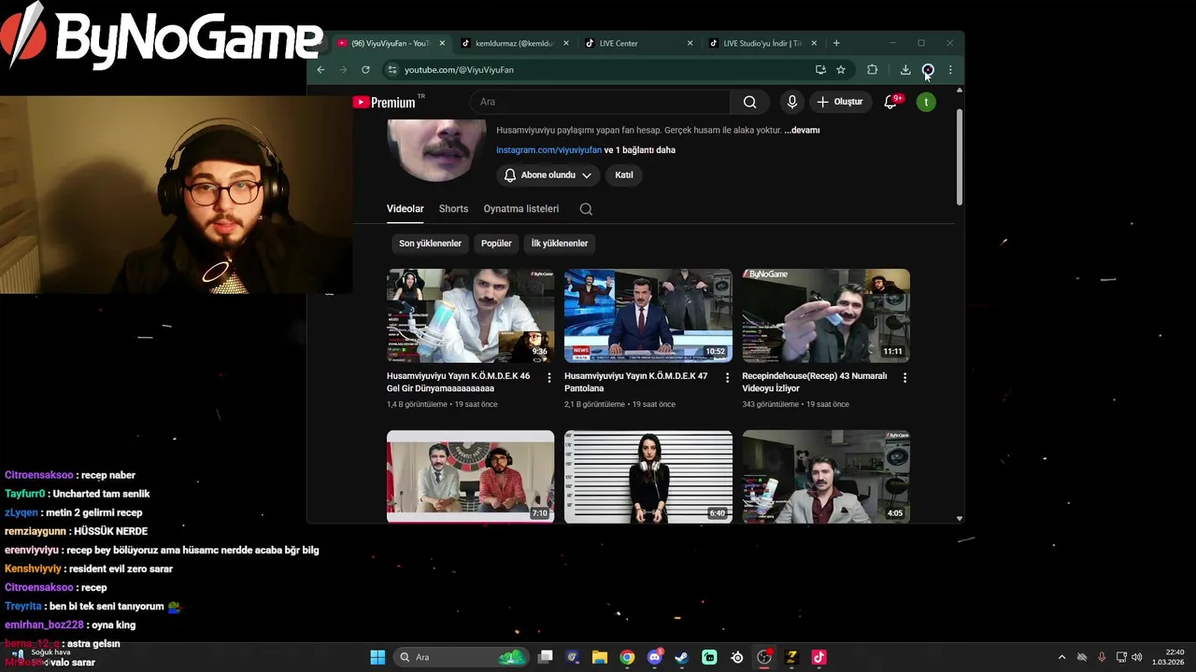Open the clock and date in taskbar
The width and height of the screenshot is (1196, 672).
(x=1168, y=657)
